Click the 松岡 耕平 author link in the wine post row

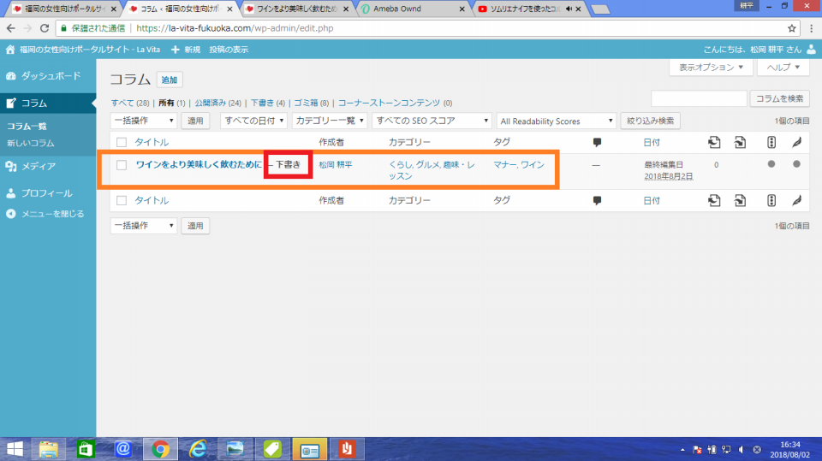[336, 164]
